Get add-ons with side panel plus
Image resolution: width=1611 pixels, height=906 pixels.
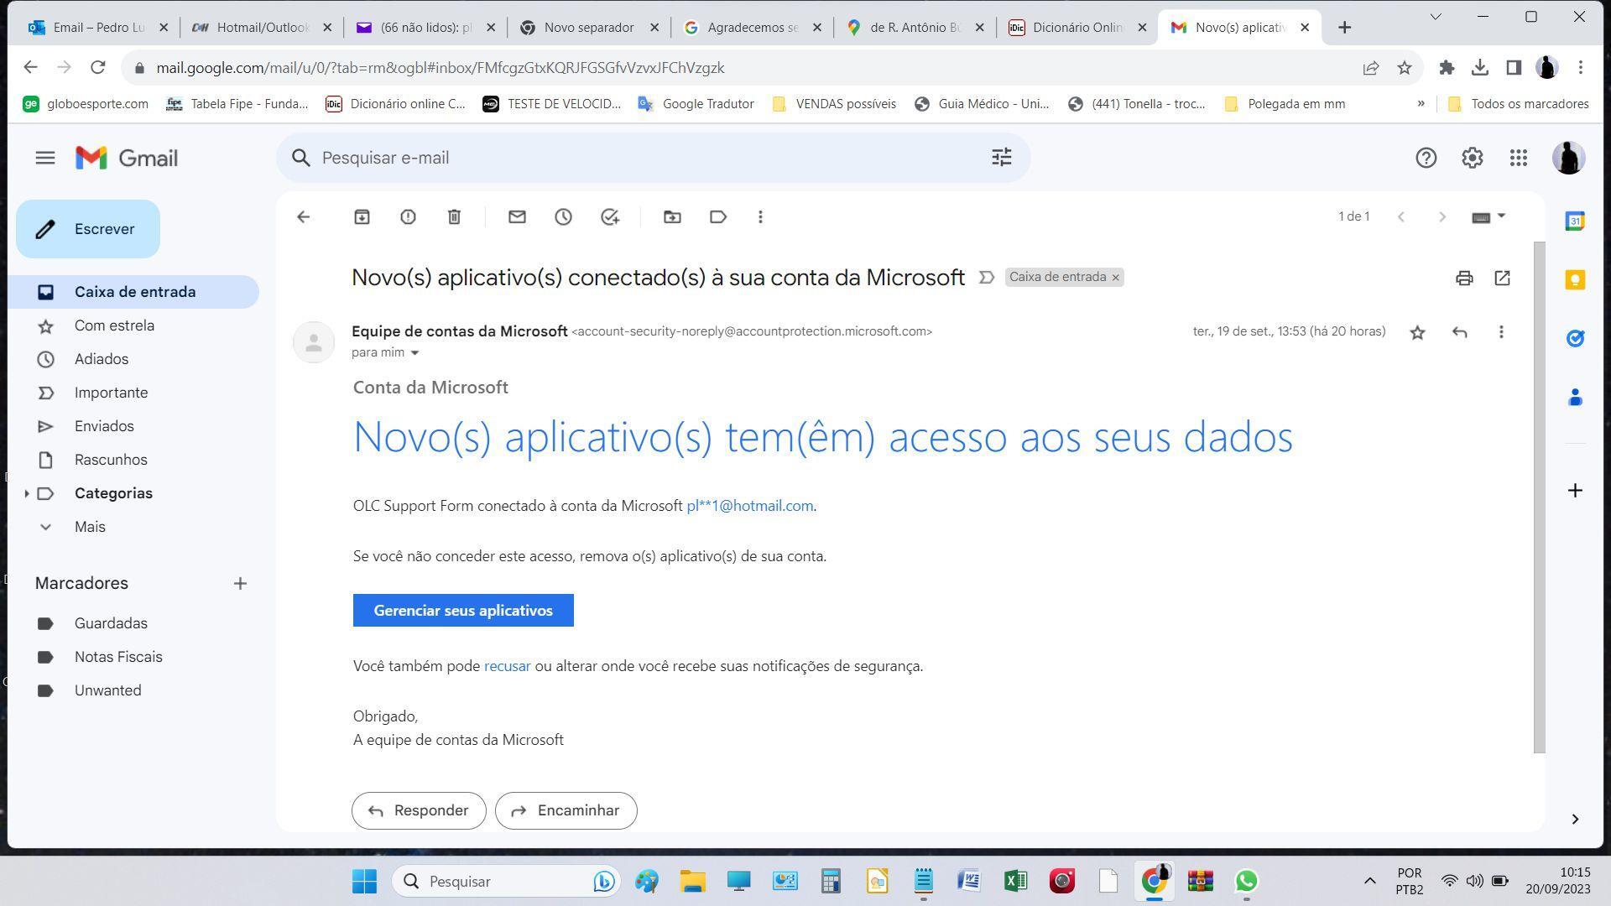(1575, 491)
